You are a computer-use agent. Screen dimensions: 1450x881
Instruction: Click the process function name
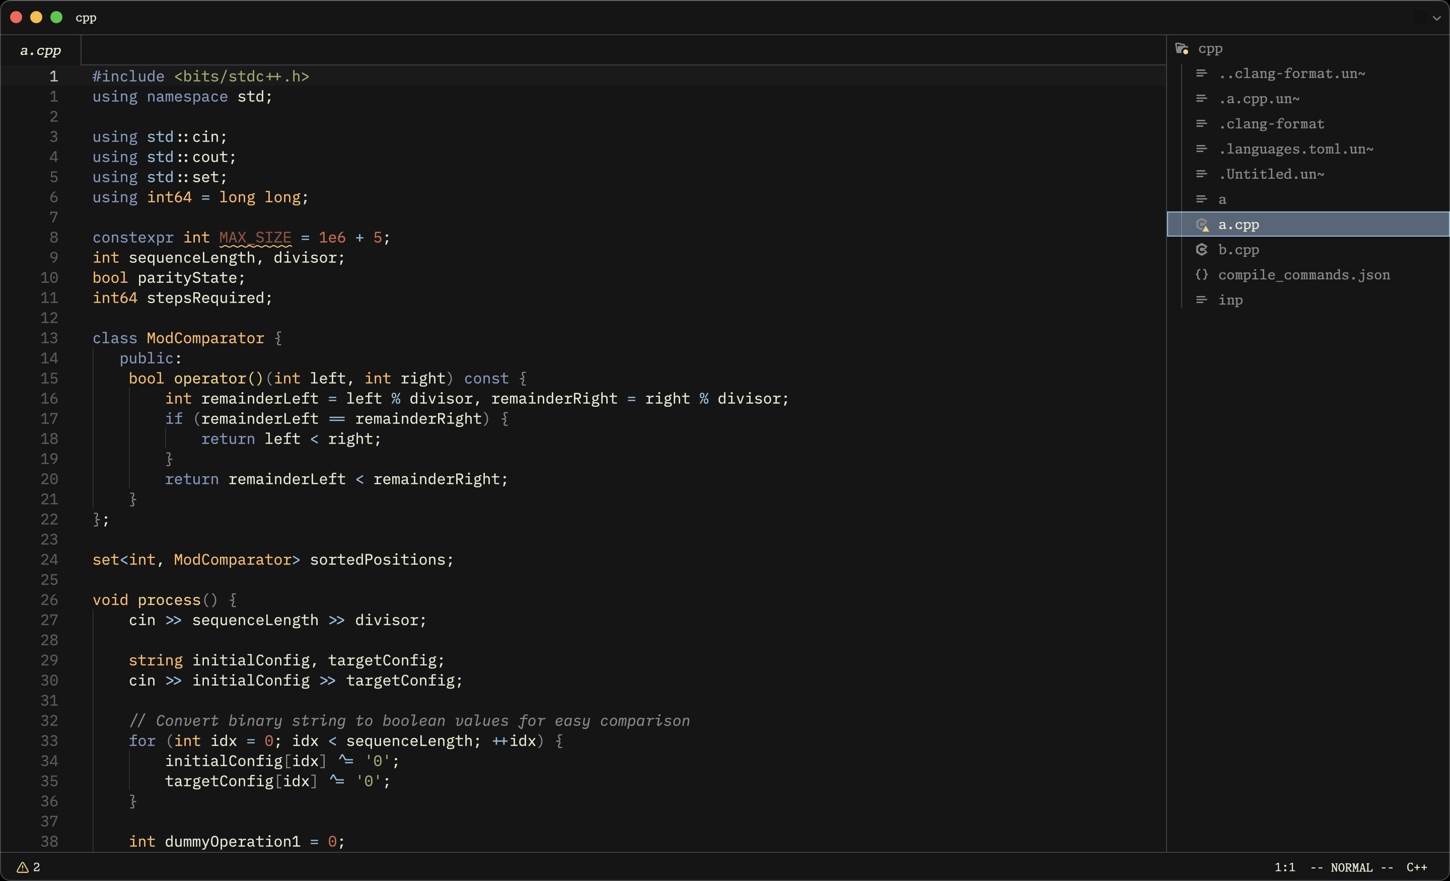pos(169,600)
